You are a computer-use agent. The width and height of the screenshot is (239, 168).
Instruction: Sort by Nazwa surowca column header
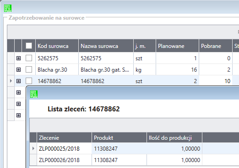[x=106, y=46]
